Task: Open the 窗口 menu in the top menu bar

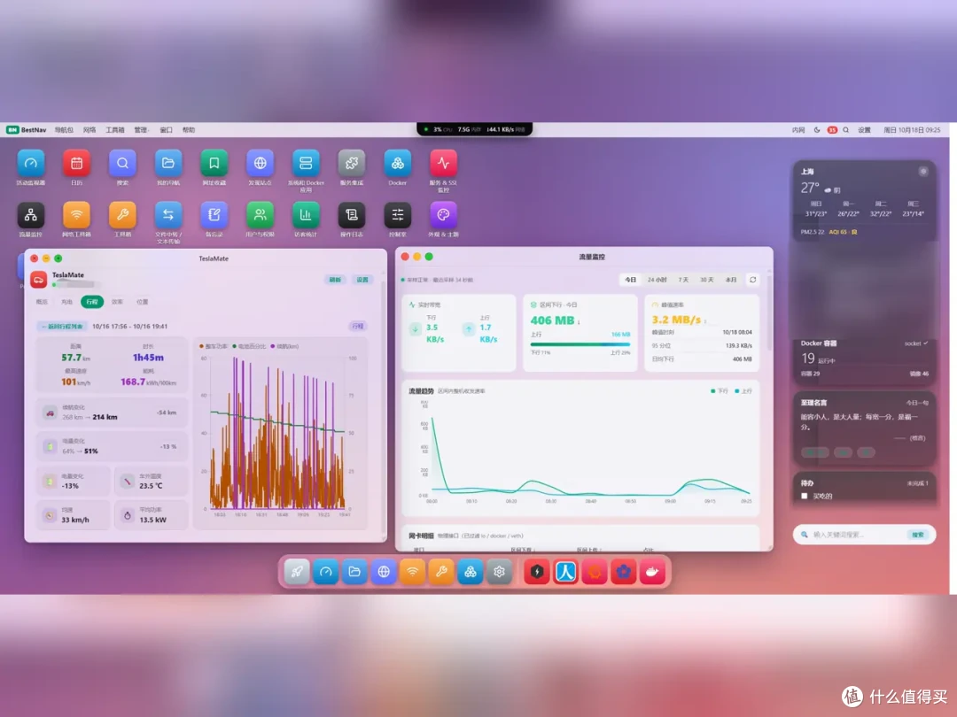Action: 166,130
